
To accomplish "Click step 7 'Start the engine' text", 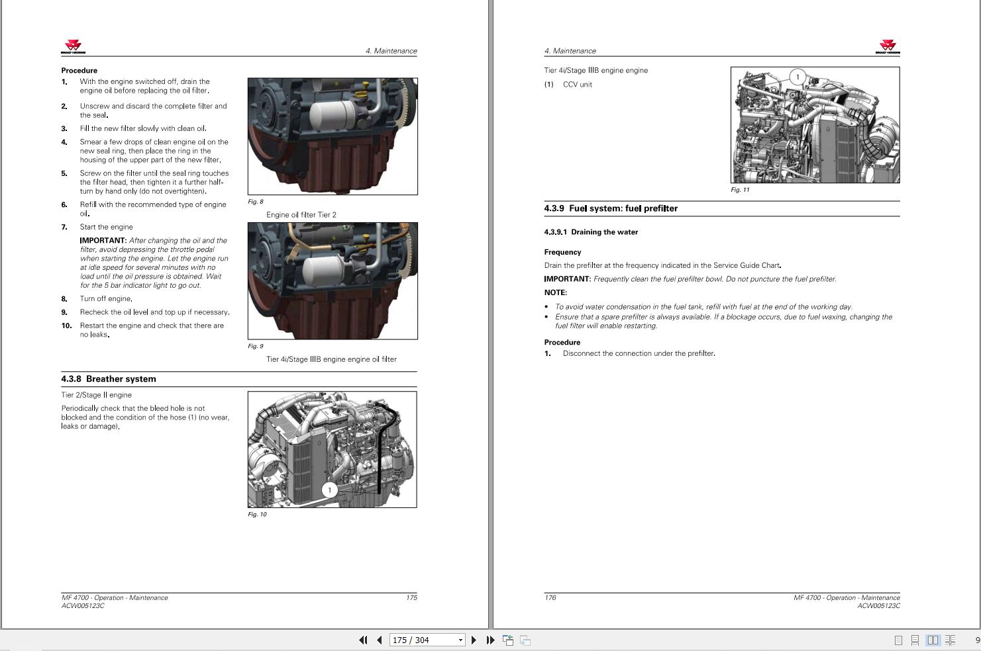I will [106, 227].
